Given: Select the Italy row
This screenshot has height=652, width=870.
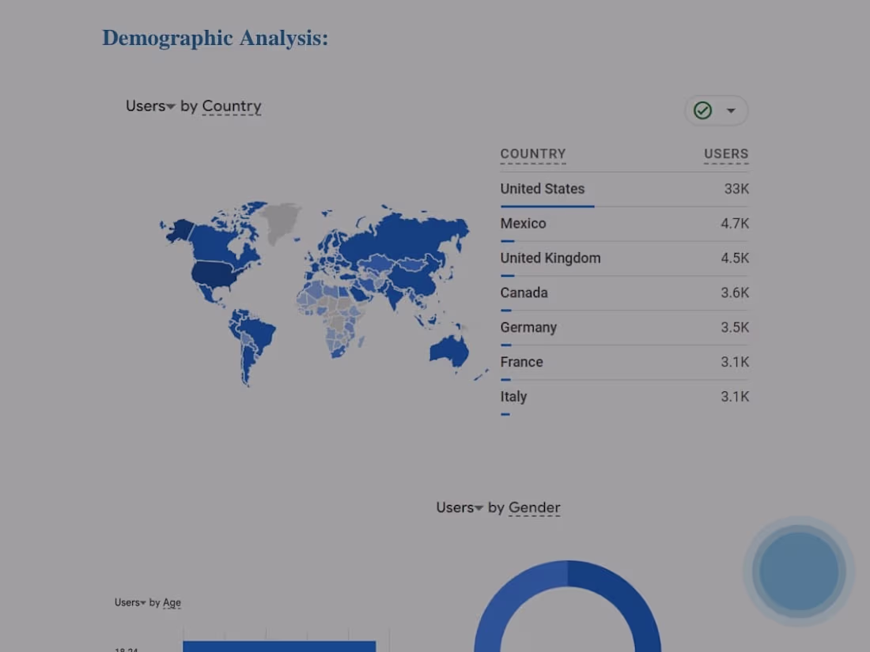Looking at the screenshot, I should coord(625,398).
